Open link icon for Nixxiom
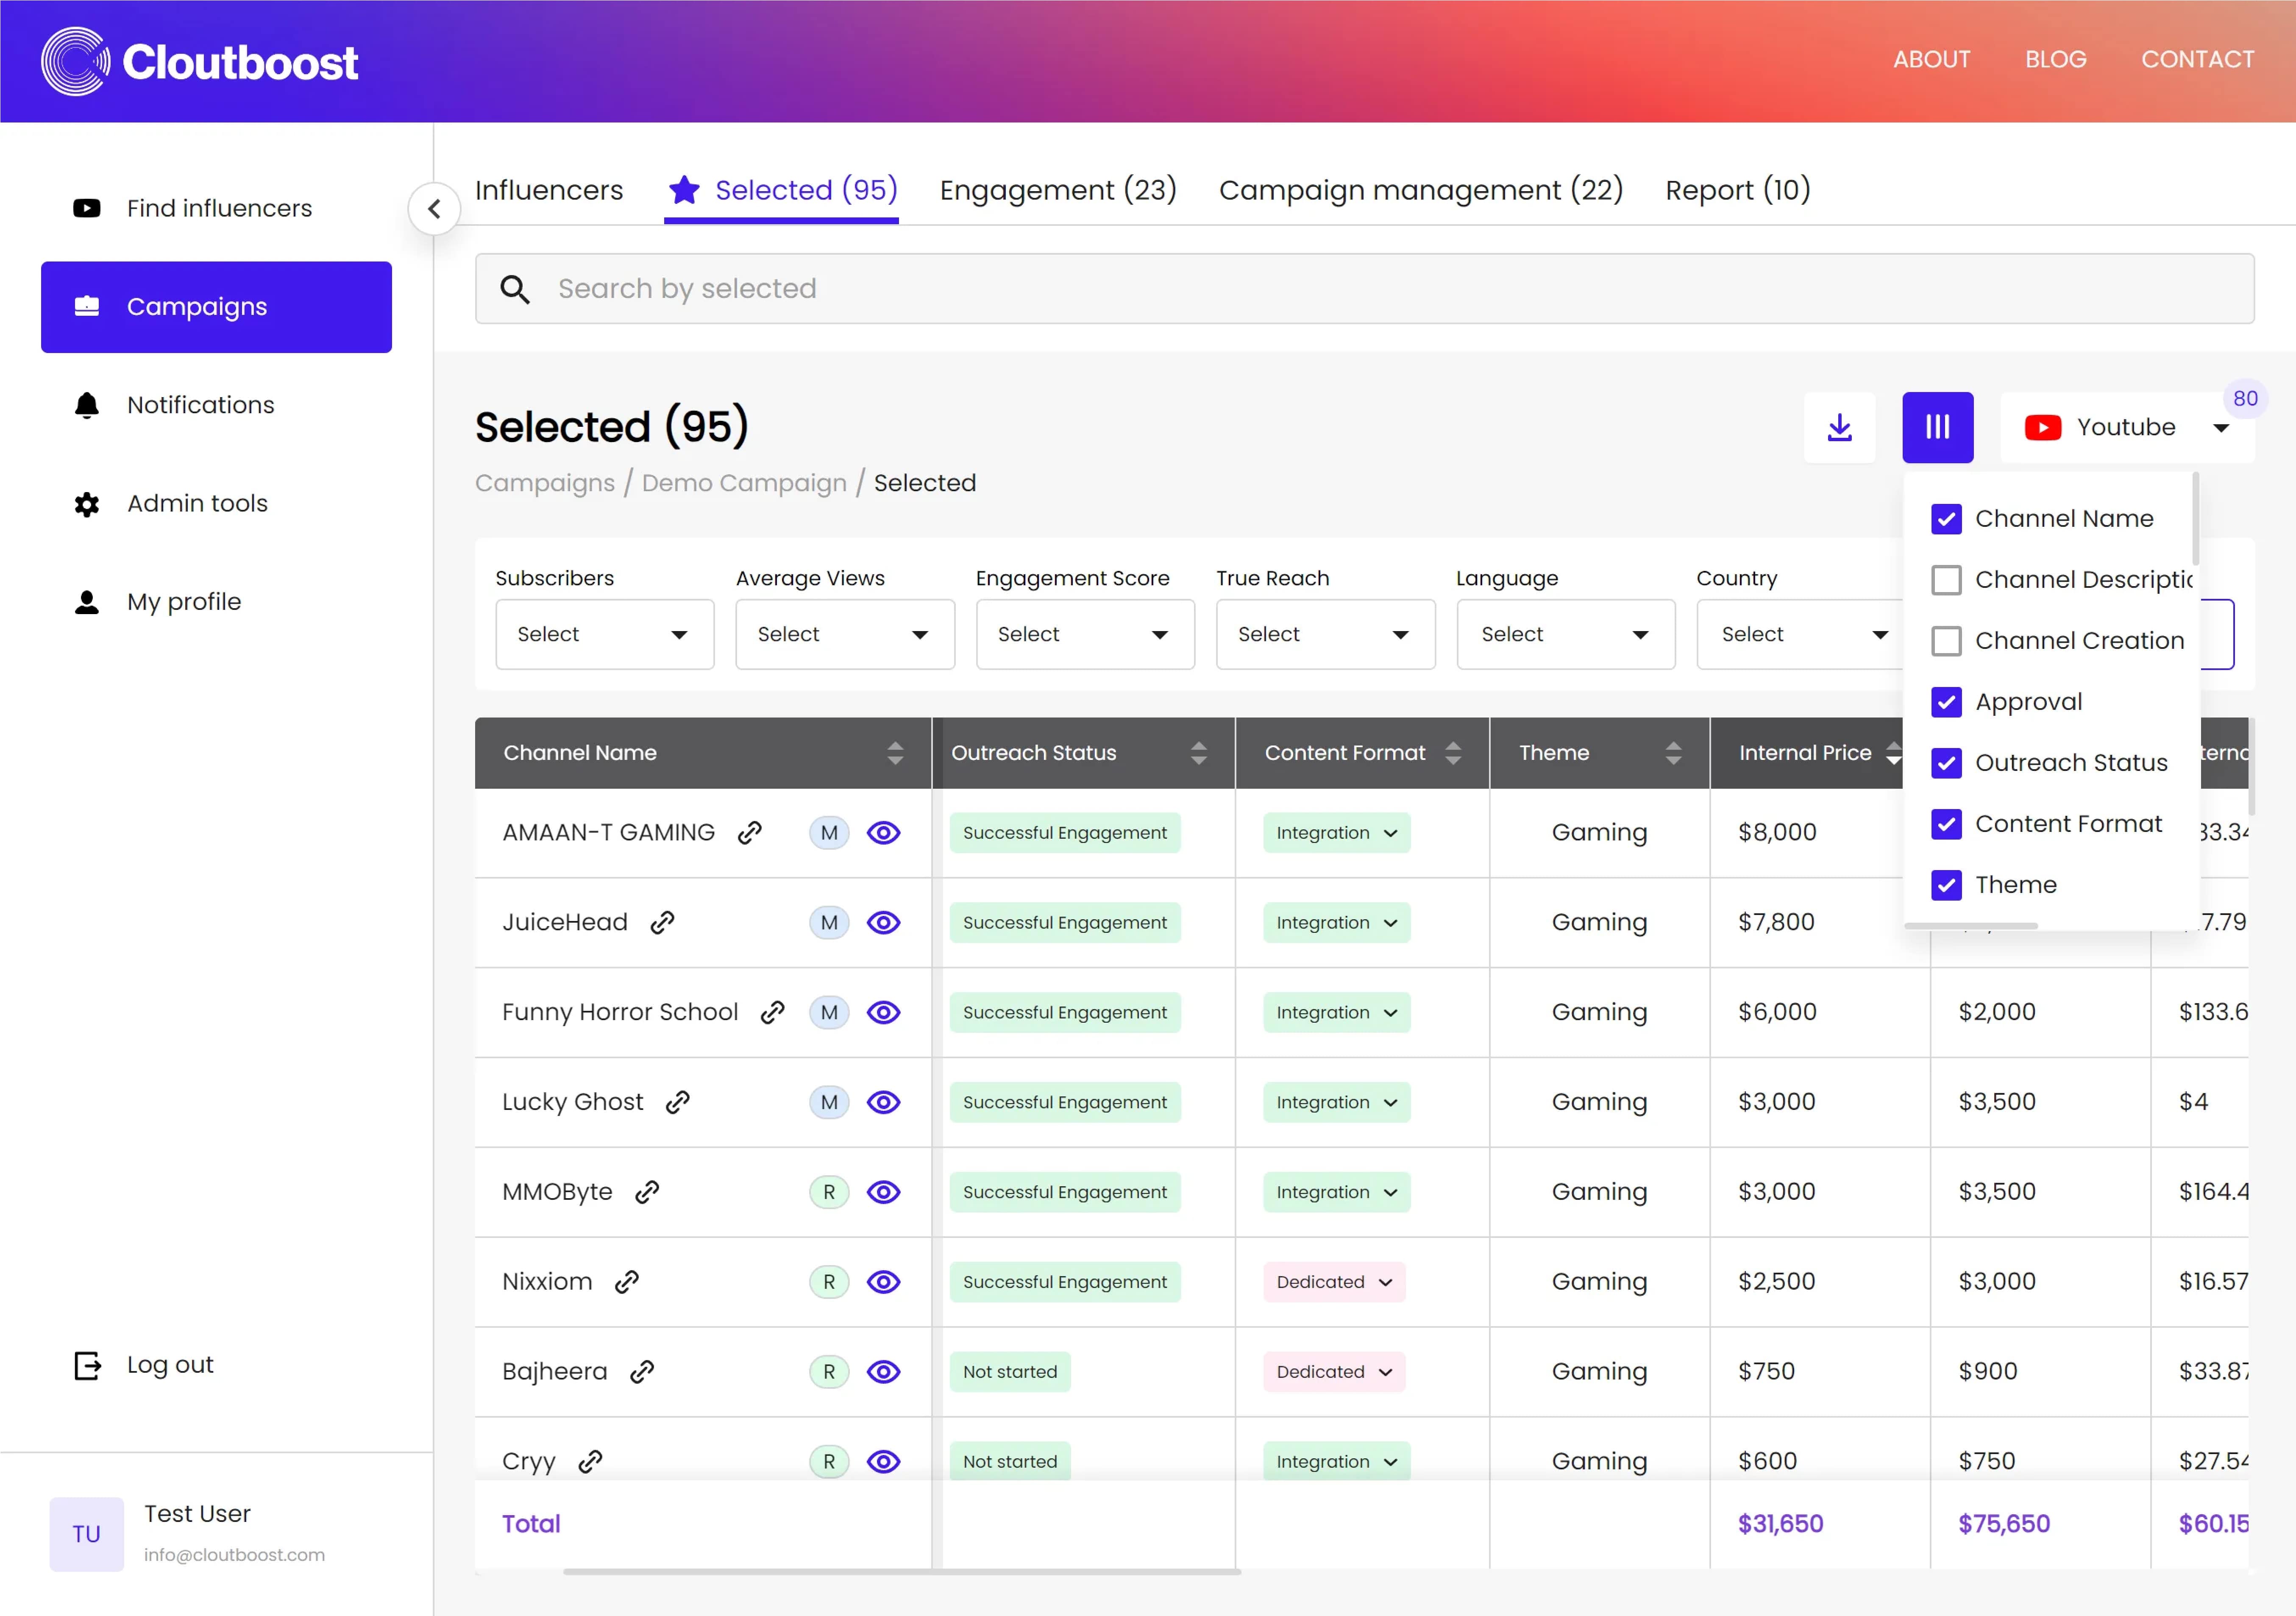This screenshot has width=2296, height=1616. [627, 1282]
